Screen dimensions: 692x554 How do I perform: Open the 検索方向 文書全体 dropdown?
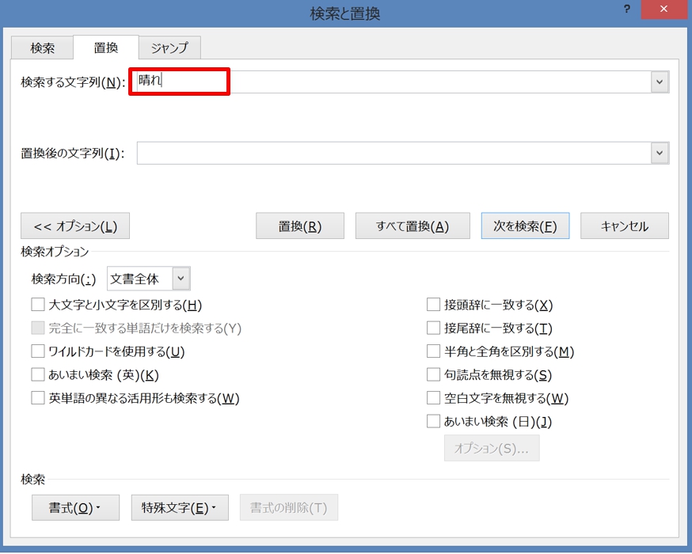pyautogui.click(x=149, y=279)
